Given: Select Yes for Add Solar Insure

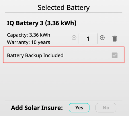Looking at the screenshot, I should [x=79, y=108].
